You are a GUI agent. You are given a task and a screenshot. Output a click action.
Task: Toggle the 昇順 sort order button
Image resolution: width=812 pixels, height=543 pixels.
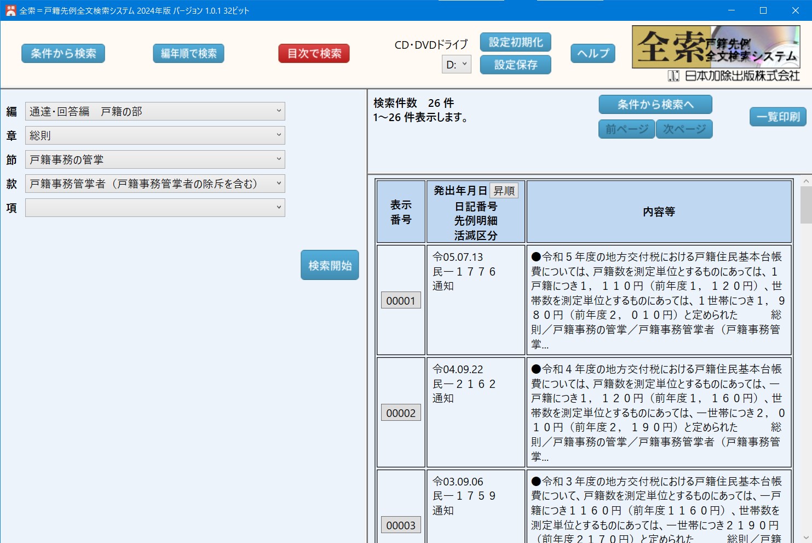(x=504, y=191)
